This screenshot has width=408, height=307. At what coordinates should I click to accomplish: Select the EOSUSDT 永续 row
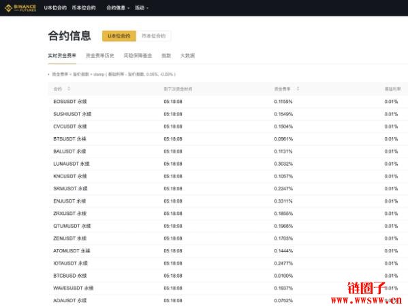pyautogui.click(x=228, y=102)
